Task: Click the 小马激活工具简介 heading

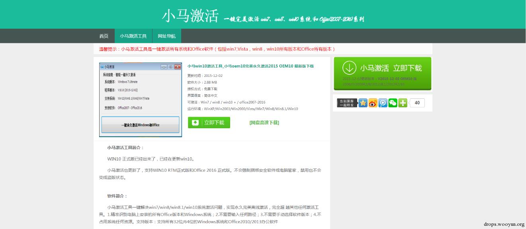Action: (x=125, y=148)
